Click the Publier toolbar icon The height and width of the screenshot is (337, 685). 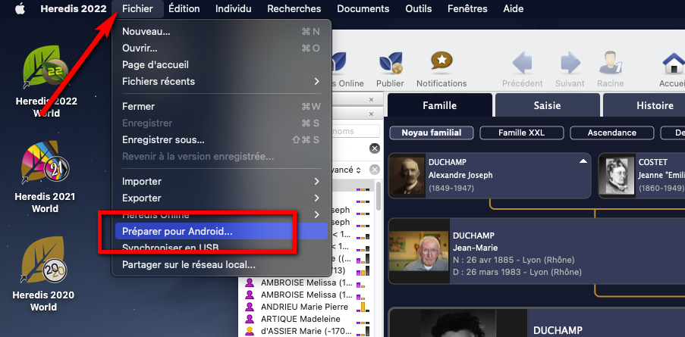tap(390, 63)
